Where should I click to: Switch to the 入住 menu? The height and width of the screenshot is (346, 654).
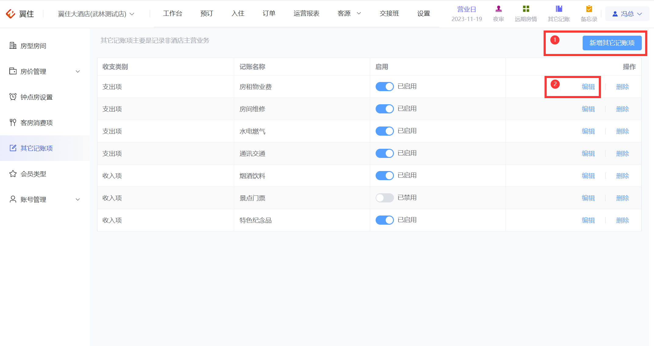click(x=238, y=13)
